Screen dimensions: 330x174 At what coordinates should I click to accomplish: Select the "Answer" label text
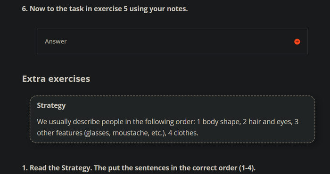pyautogui.click(x=56, y=41)
